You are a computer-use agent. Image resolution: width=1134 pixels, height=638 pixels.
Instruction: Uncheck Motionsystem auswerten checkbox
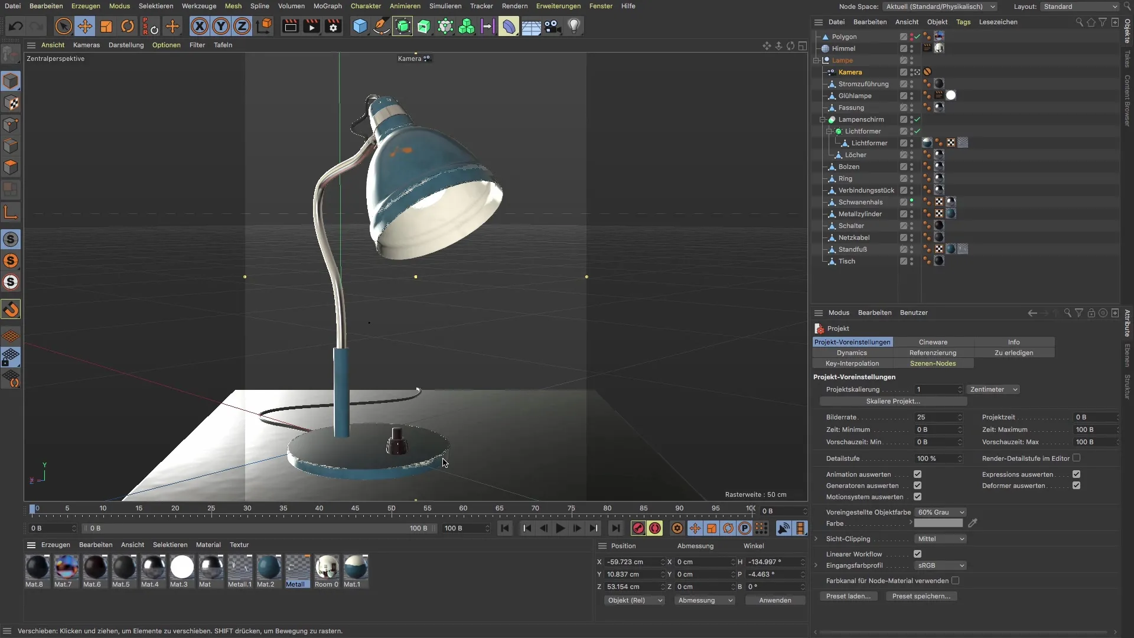[x=917, y=497]
